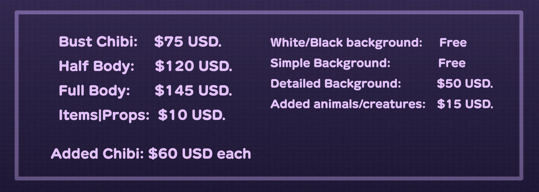Viewport: 539px width, 192px height.
Task: Click the word "each" after $60 USD
Action: (234, 154)
